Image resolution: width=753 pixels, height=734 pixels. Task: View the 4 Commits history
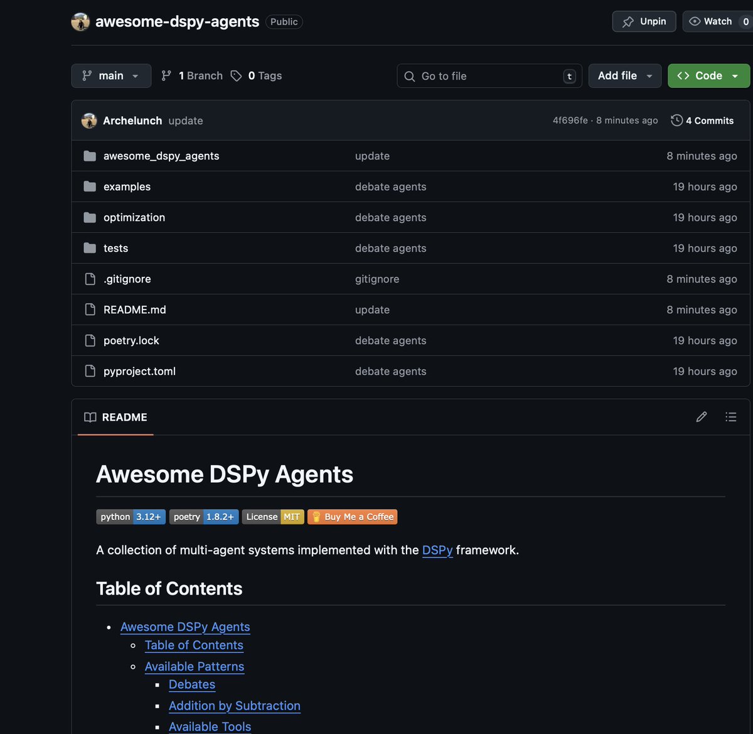702,121
